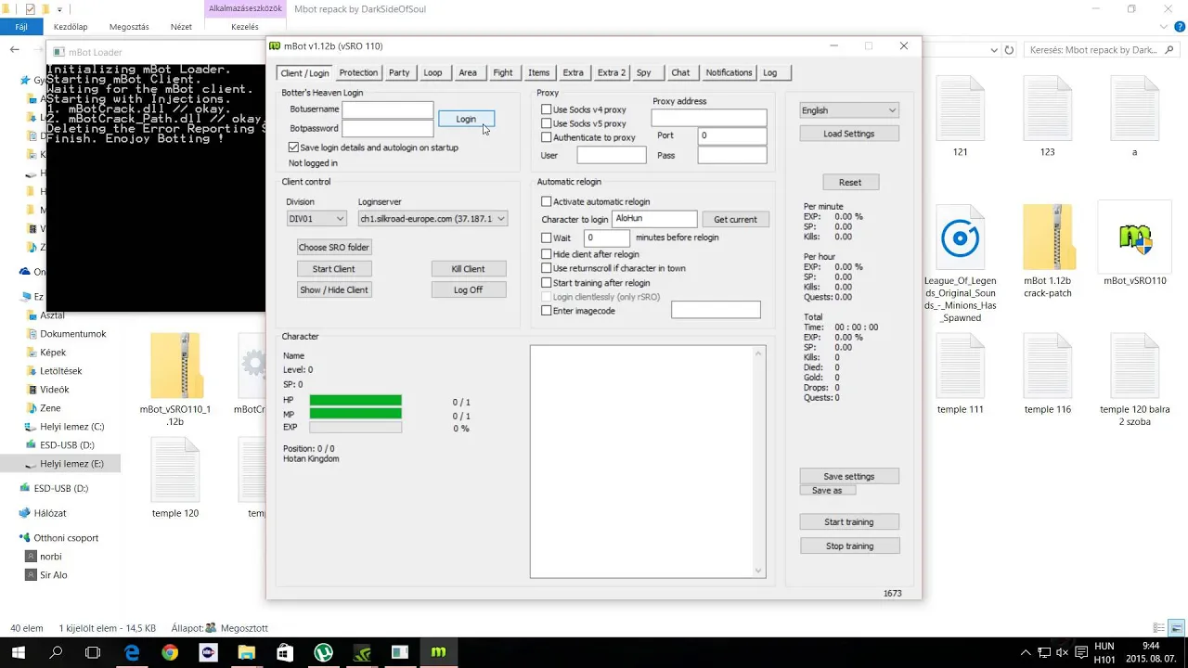This screenshot has width=1188, height=668.
Task: Open File Explorer from taskbar
Action: [x=246, y=652]
